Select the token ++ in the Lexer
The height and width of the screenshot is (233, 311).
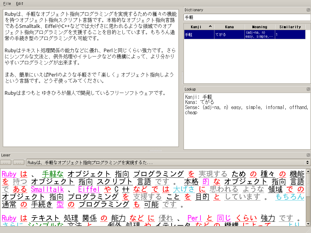[125, 189]
